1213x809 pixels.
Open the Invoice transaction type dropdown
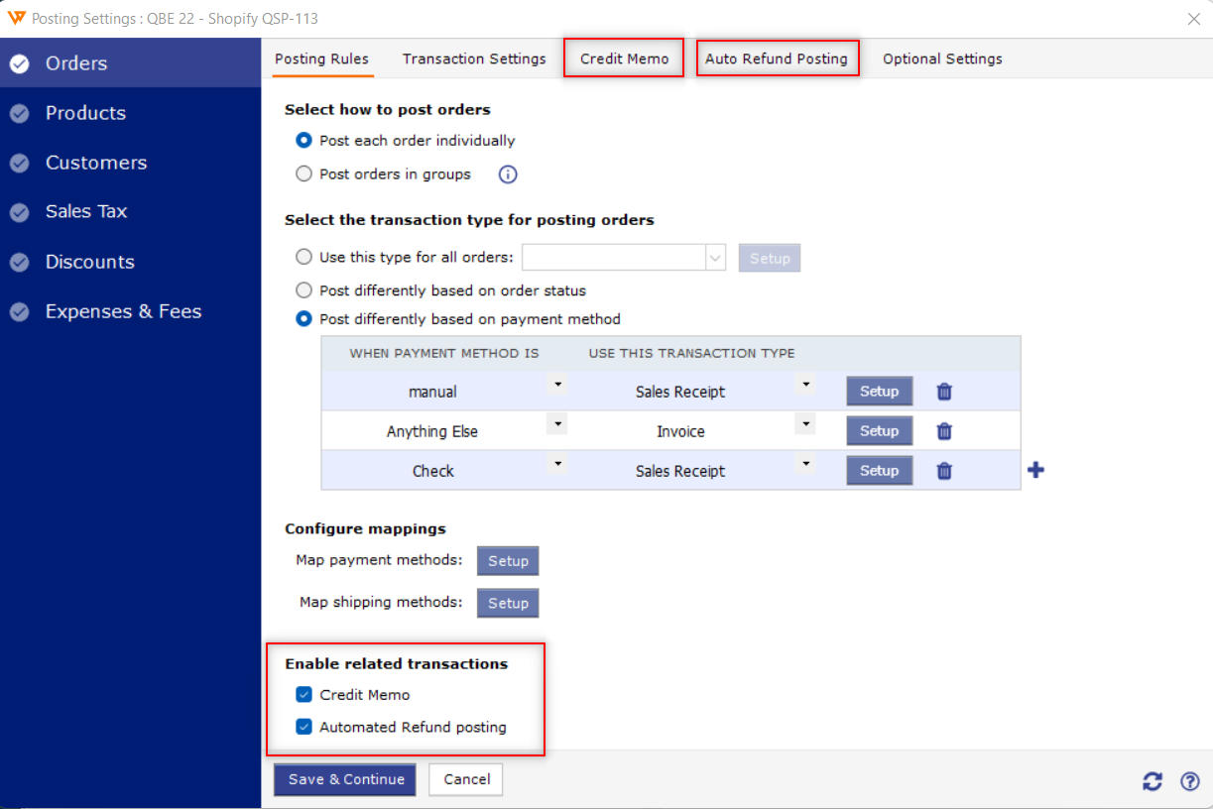805,424
